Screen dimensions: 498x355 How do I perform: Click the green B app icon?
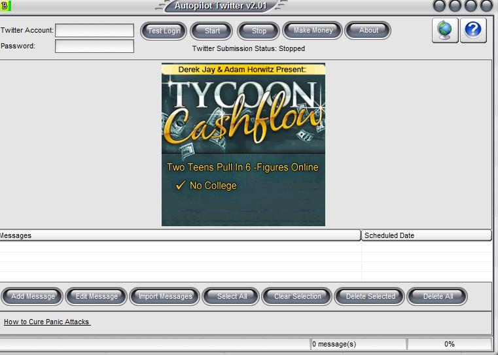pyautogui.click(x=5, y=6)
